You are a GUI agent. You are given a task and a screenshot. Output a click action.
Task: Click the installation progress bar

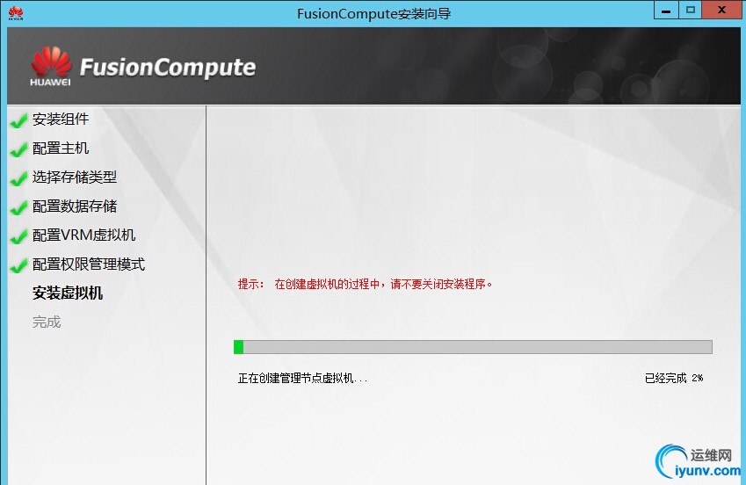[473, 347]
